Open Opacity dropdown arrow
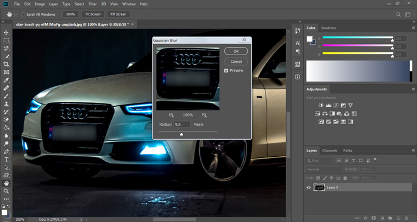Image resolution: width=417 pixels, height=222 pixels. 374,169
